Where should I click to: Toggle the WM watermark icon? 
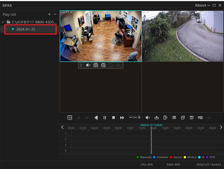click(x=191, y=118)
